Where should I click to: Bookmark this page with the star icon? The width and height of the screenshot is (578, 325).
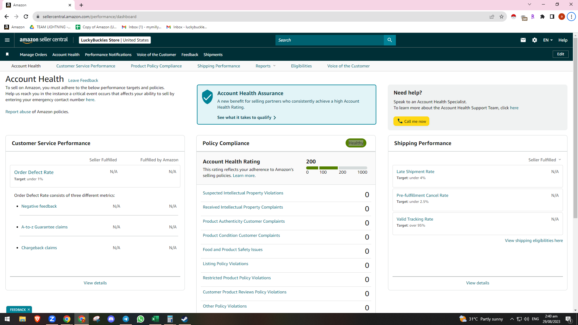[502, 17]
